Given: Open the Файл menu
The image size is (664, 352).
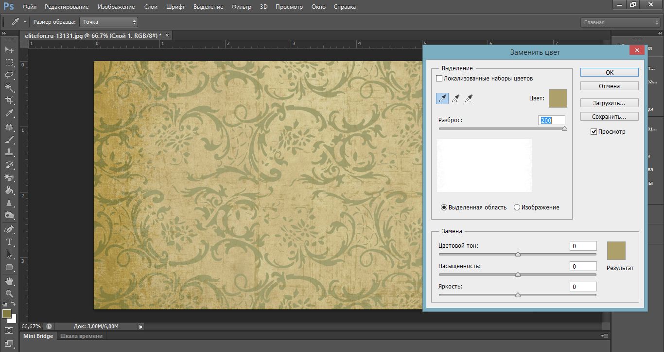Looking at the screenshot, I should tap(30, 7).
